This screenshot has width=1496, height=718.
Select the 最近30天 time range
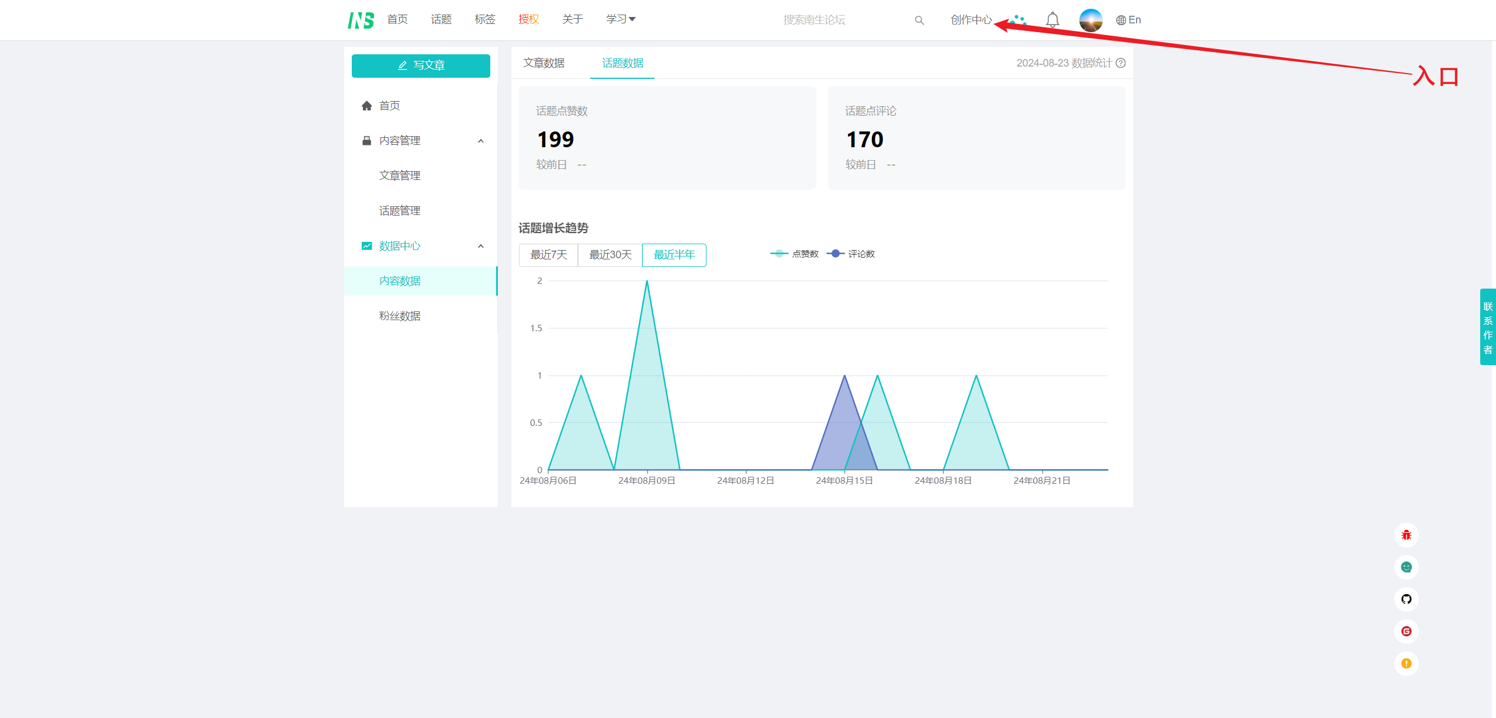[x=610, y=255]
